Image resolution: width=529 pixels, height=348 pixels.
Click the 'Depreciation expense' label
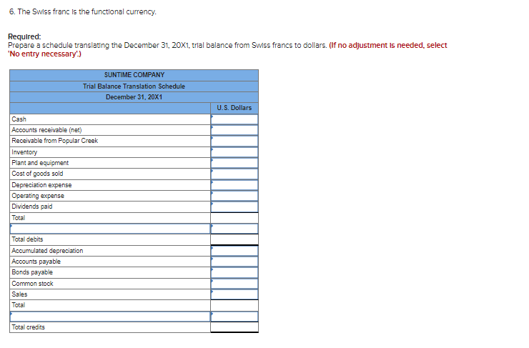coord(41,185)
